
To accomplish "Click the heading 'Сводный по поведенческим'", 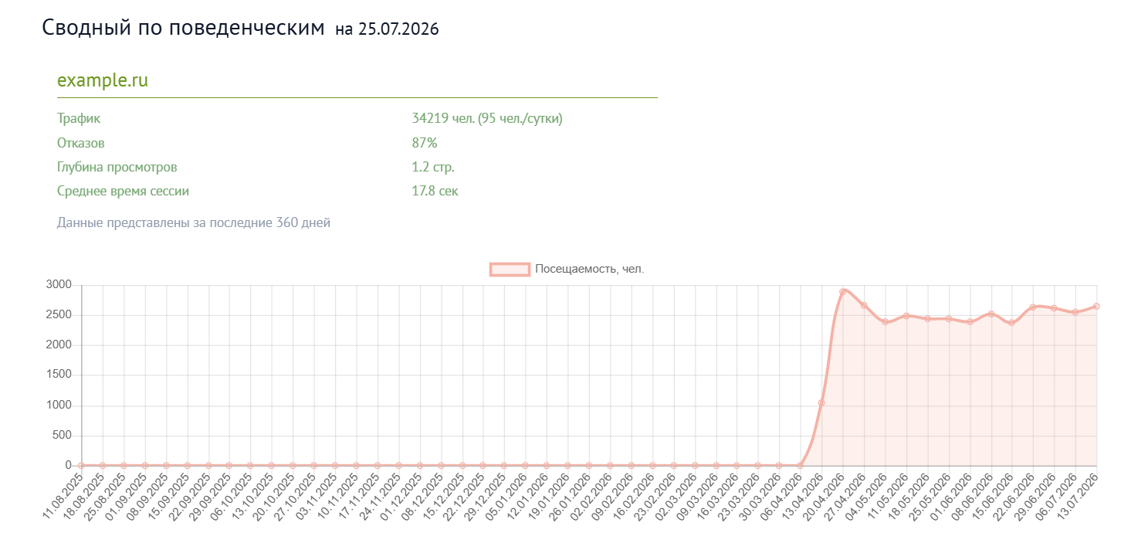I will pos(184,28).
